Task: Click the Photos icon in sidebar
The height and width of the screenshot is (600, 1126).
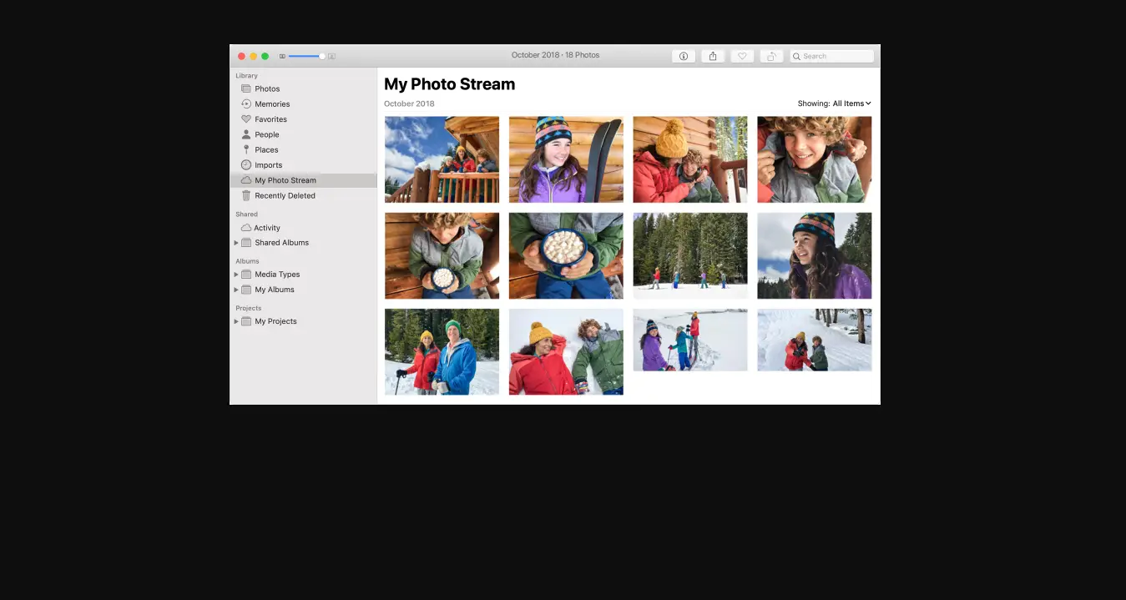Action: click(x=246, y=88)
